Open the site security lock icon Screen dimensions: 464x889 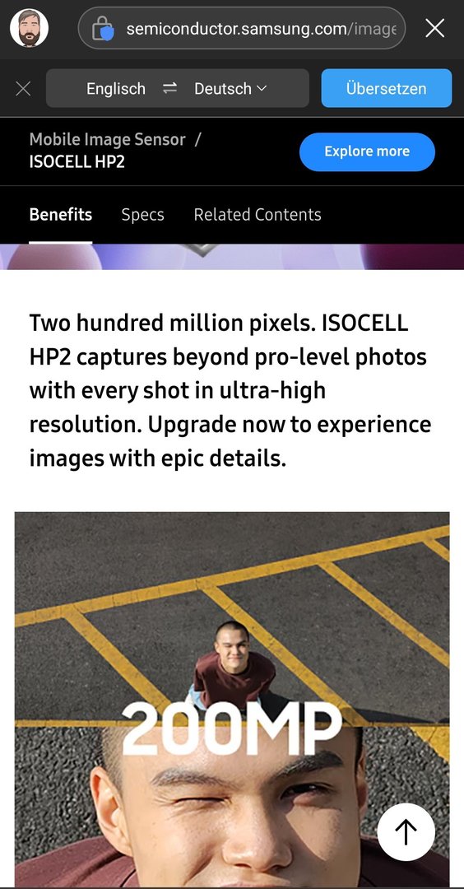tap(103, 28)
